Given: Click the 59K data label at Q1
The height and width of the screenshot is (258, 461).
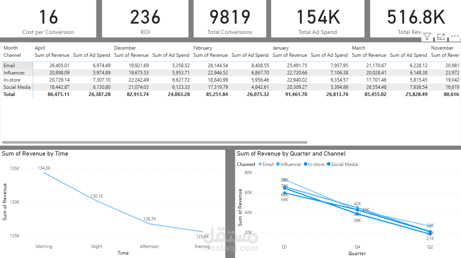Looking at the screenshot, I should coord(285,200).
